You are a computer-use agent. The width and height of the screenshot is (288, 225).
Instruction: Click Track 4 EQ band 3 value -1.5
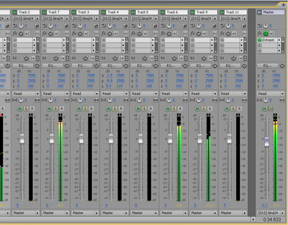point(109,76)
